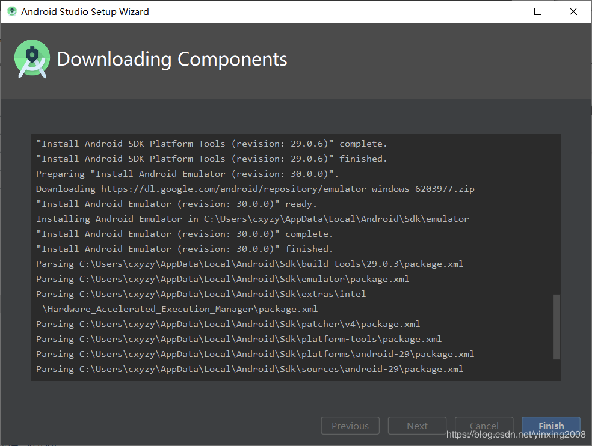Click the emulator-windows-6203977.zip download URL line
Screen dimensions: 592x446
point(255,189)
